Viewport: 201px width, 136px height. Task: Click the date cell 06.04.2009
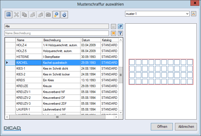coord(91,51)
